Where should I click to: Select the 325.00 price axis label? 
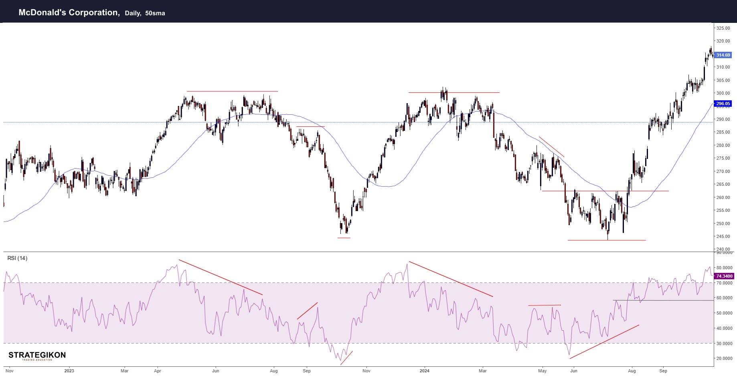tap(723, 28)
